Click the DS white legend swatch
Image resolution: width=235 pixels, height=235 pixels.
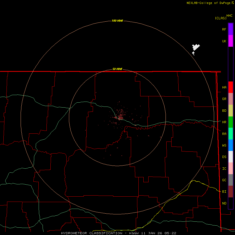click(x=231, y=157)
